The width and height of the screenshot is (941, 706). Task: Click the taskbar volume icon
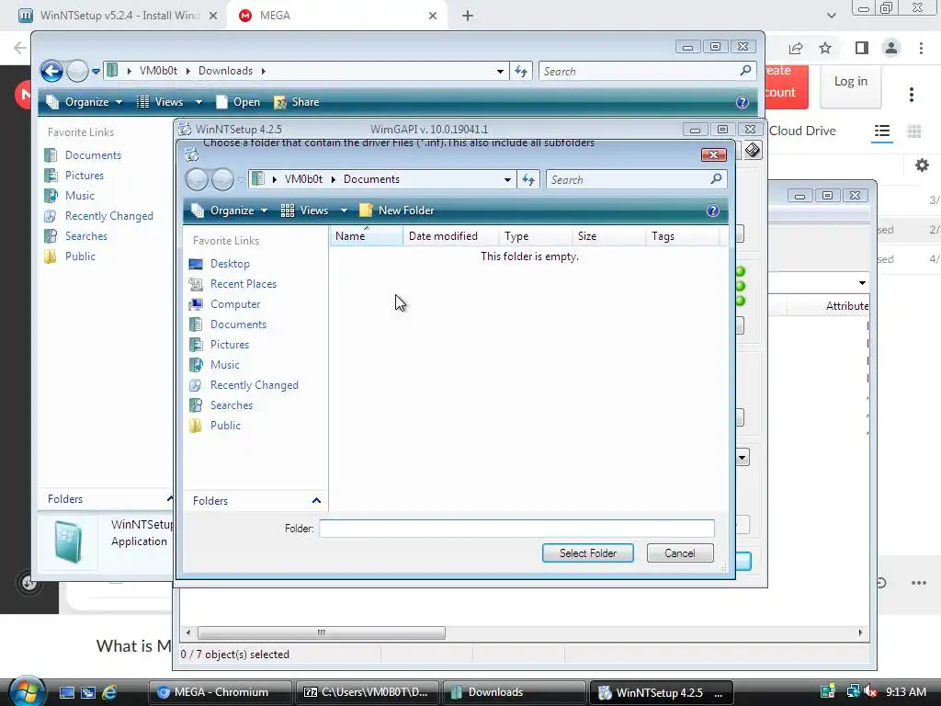pos(870,692)
